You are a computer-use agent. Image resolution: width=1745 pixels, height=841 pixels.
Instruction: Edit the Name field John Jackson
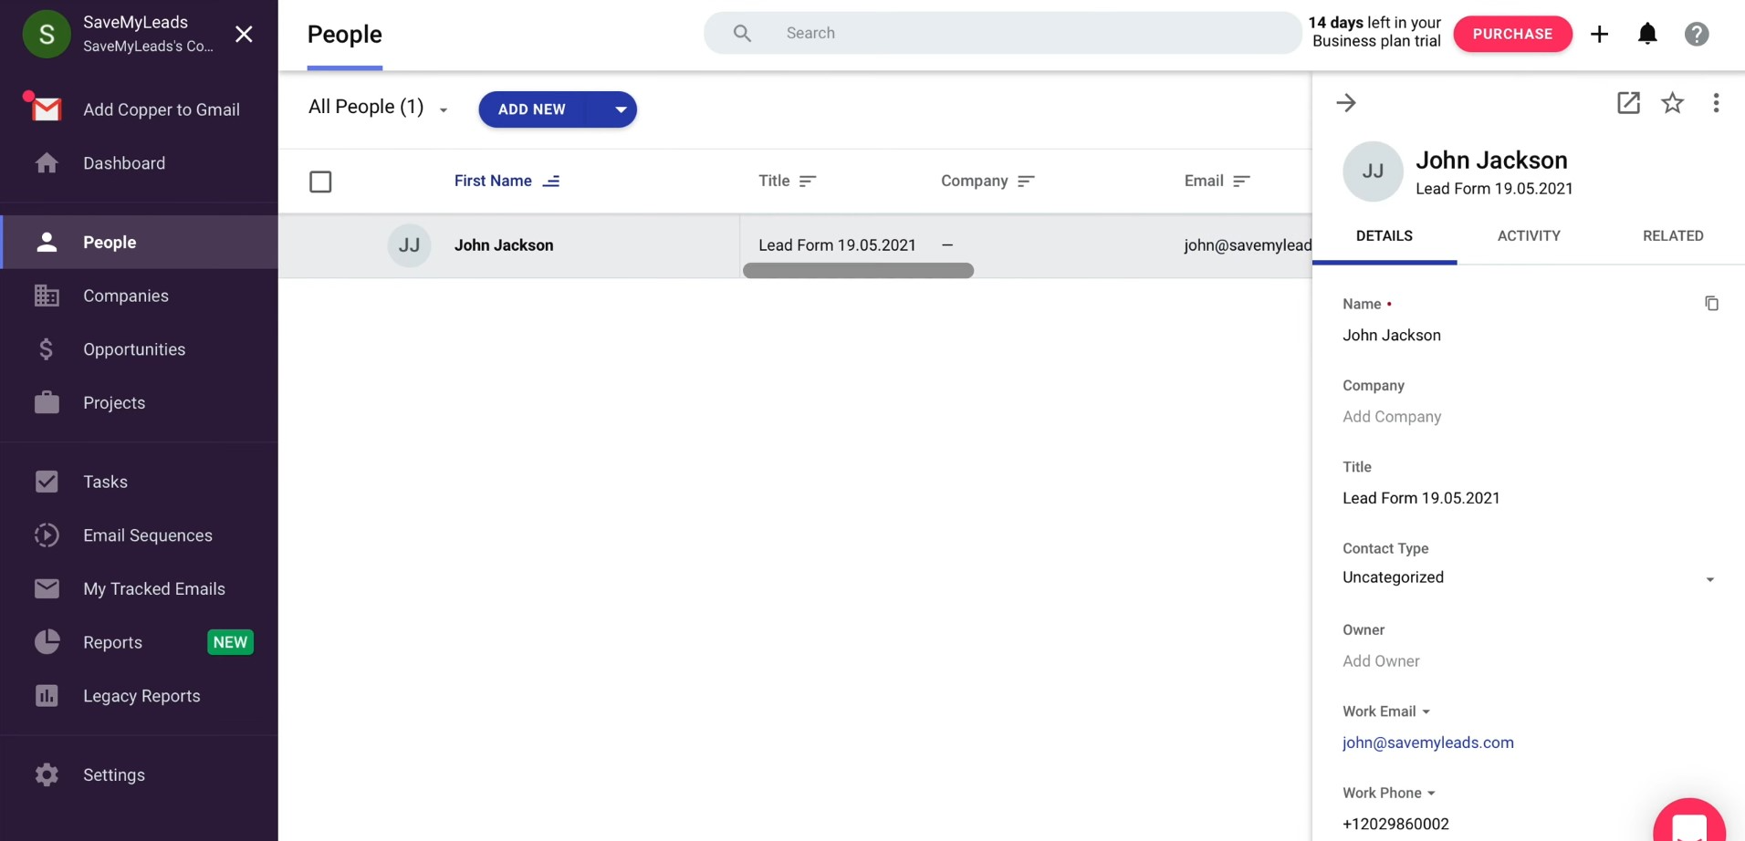[1392, 335]
